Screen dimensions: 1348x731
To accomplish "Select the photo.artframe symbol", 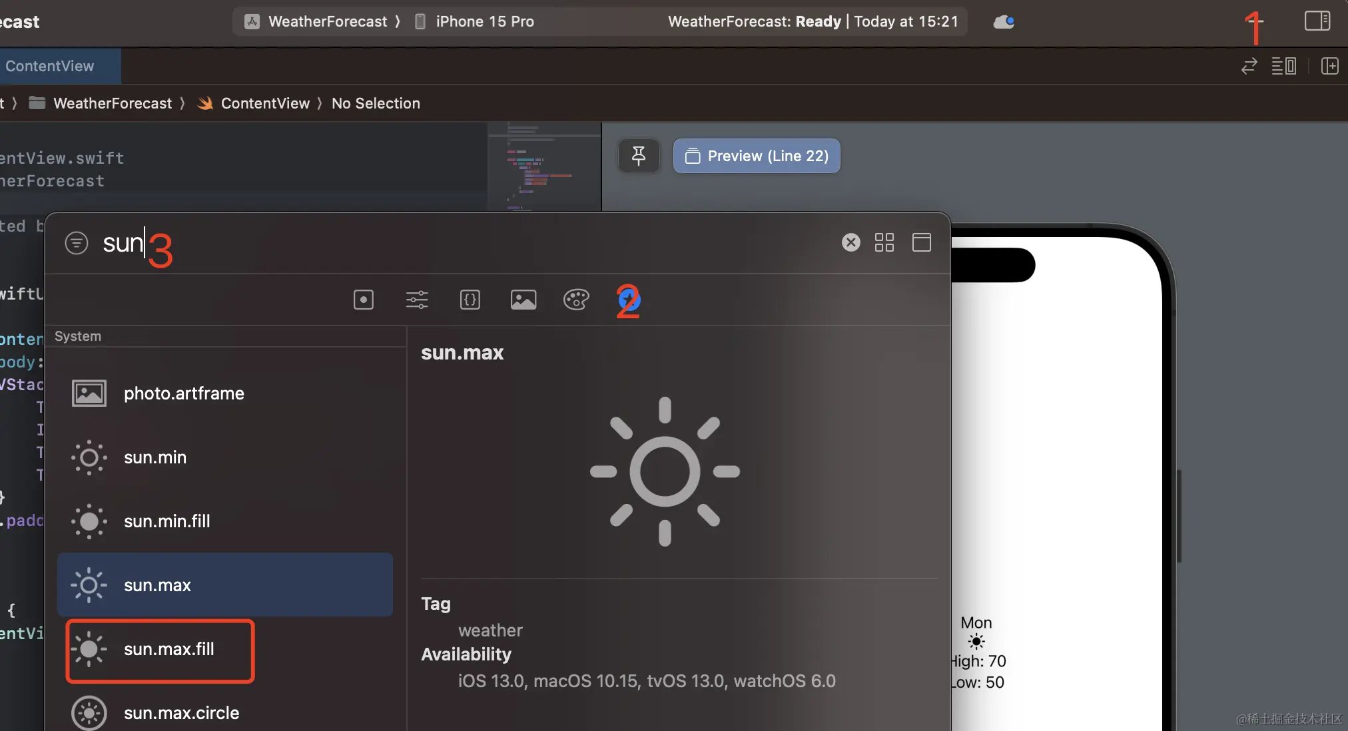I will 225,393.
